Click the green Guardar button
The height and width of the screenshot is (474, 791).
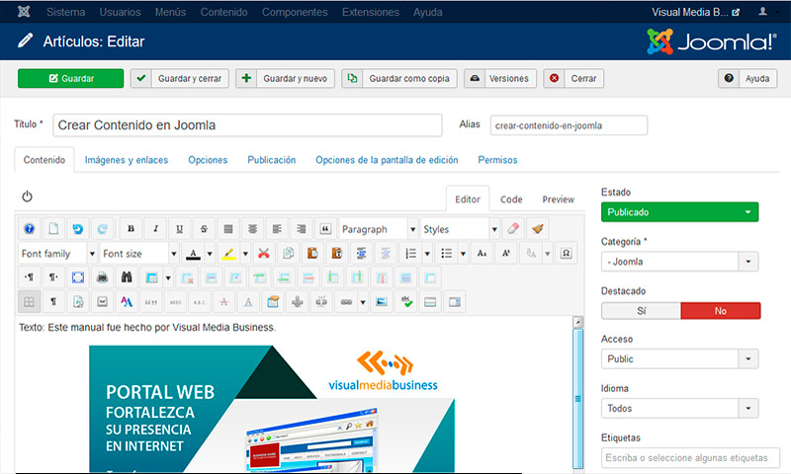coord(70,78)
